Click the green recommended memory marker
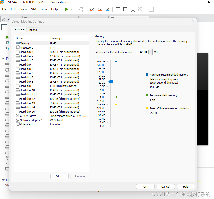 pos(116,97)
